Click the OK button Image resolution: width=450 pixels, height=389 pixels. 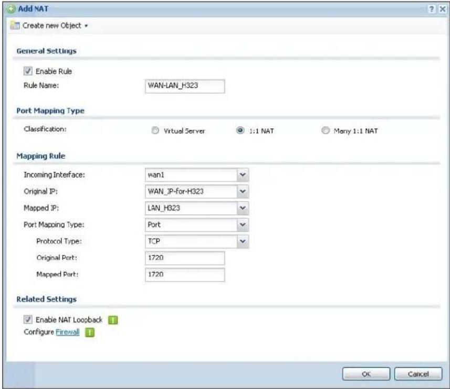[x=366, y=374]
